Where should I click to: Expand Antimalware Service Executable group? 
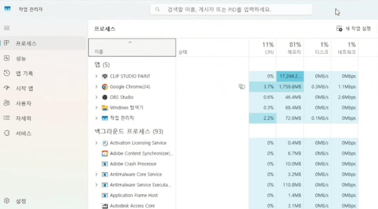pos(97,185)
